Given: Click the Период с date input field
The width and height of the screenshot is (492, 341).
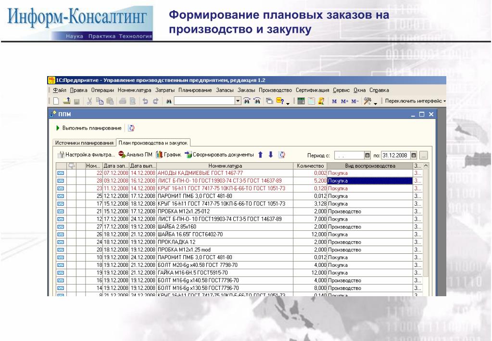Looking at the screenshot, I should click(x=349, y=155).
